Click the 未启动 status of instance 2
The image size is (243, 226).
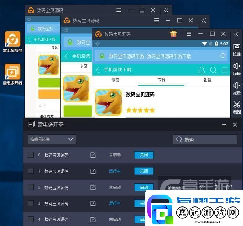click(115, 187)
